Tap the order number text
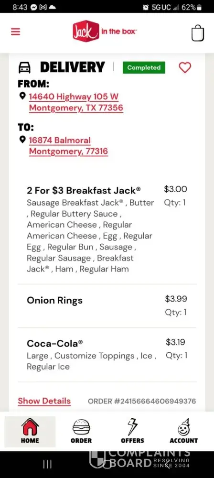Screen dimensions: 214x478 (142, 401)
